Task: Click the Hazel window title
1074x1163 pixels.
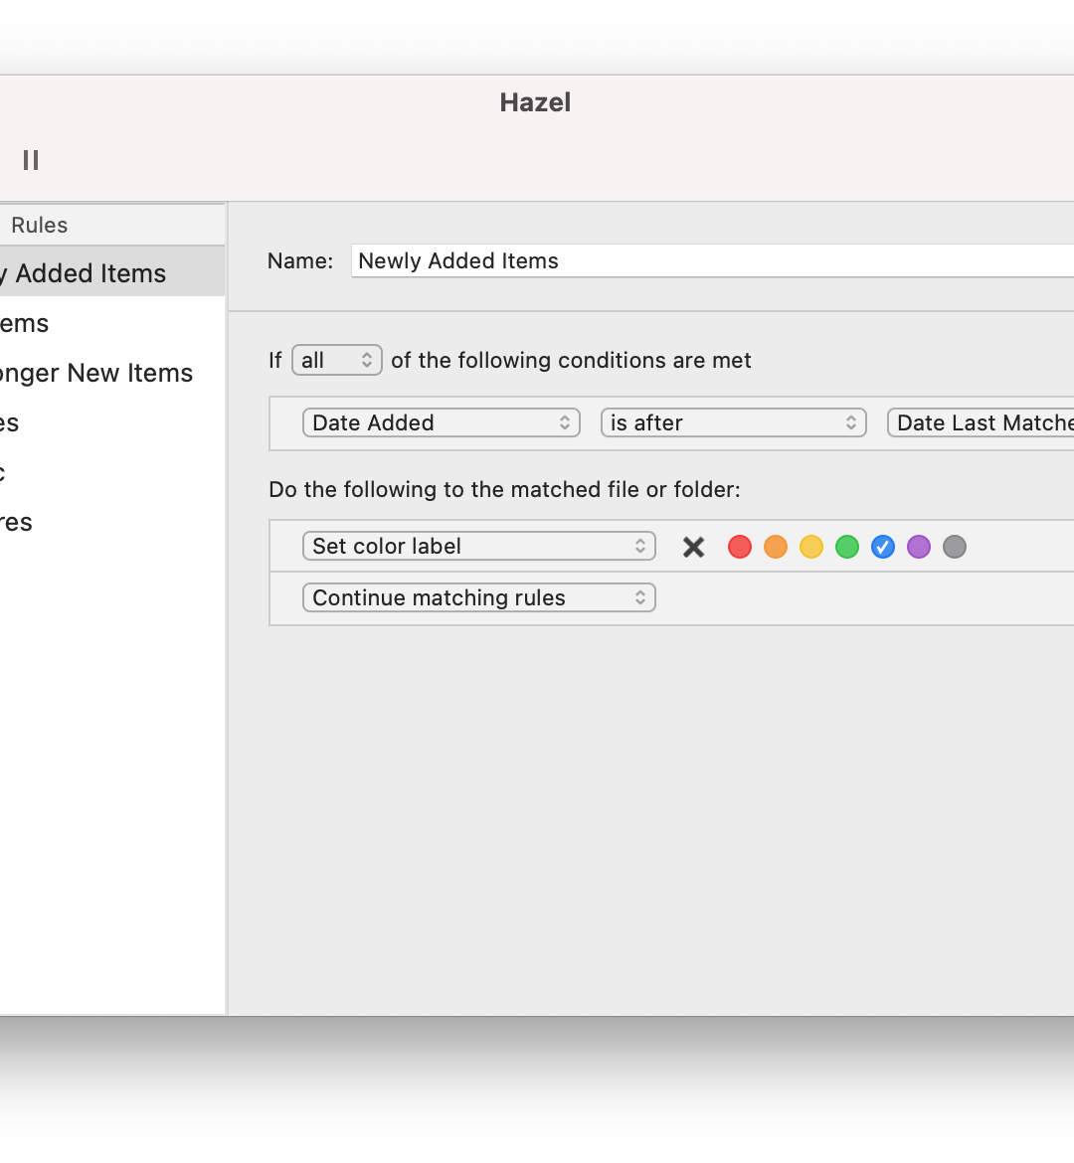Action: [x=535, y=102]
